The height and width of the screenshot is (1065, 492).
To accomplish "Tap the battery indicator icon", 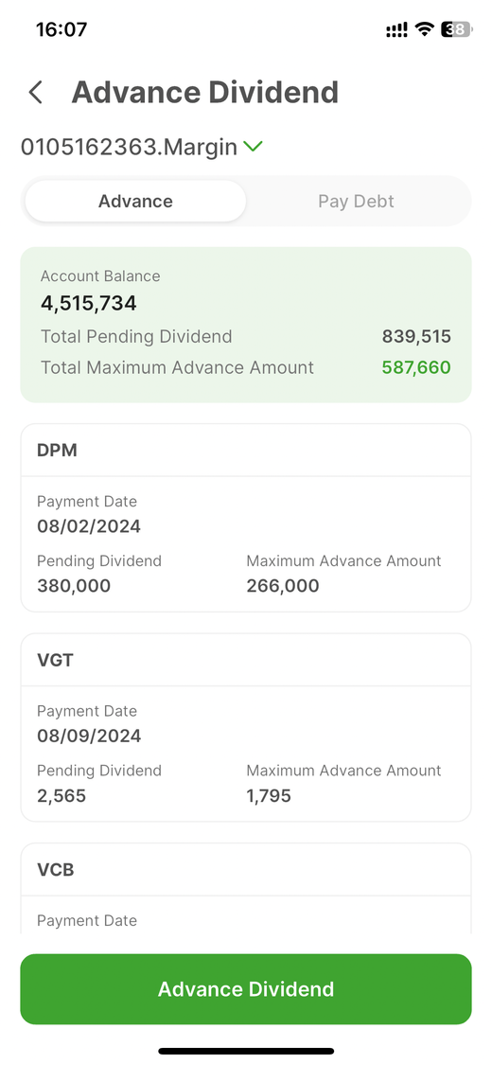I will (457, 29).
